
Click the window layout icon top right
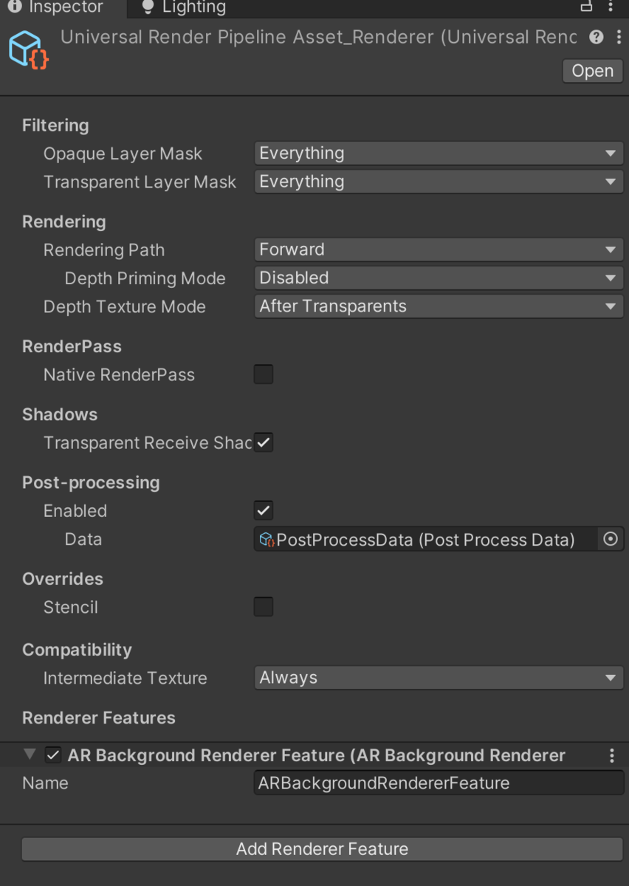[x=586, y=6]
